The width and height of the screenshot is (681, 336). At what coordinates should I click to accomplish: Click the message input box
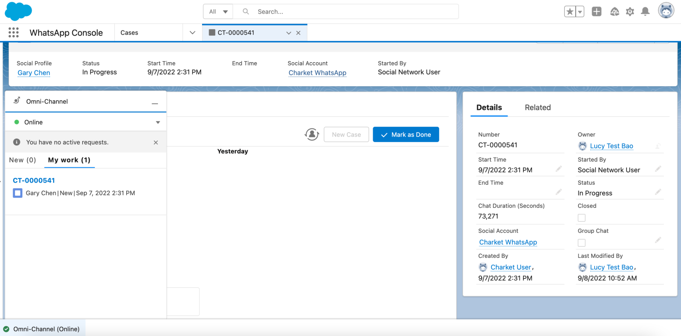[x=183, y=301]
